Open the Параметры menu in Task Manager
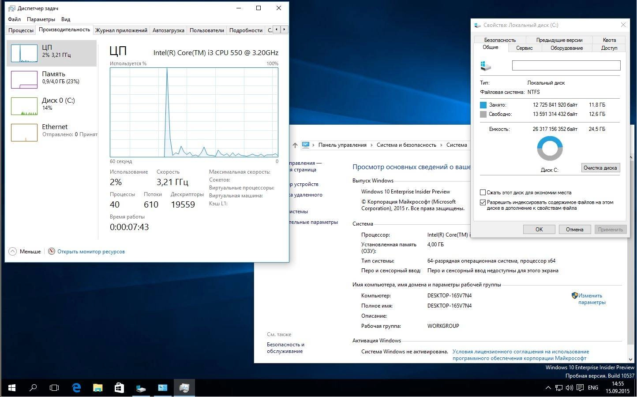The image size is (637, 397). point(41,19)
